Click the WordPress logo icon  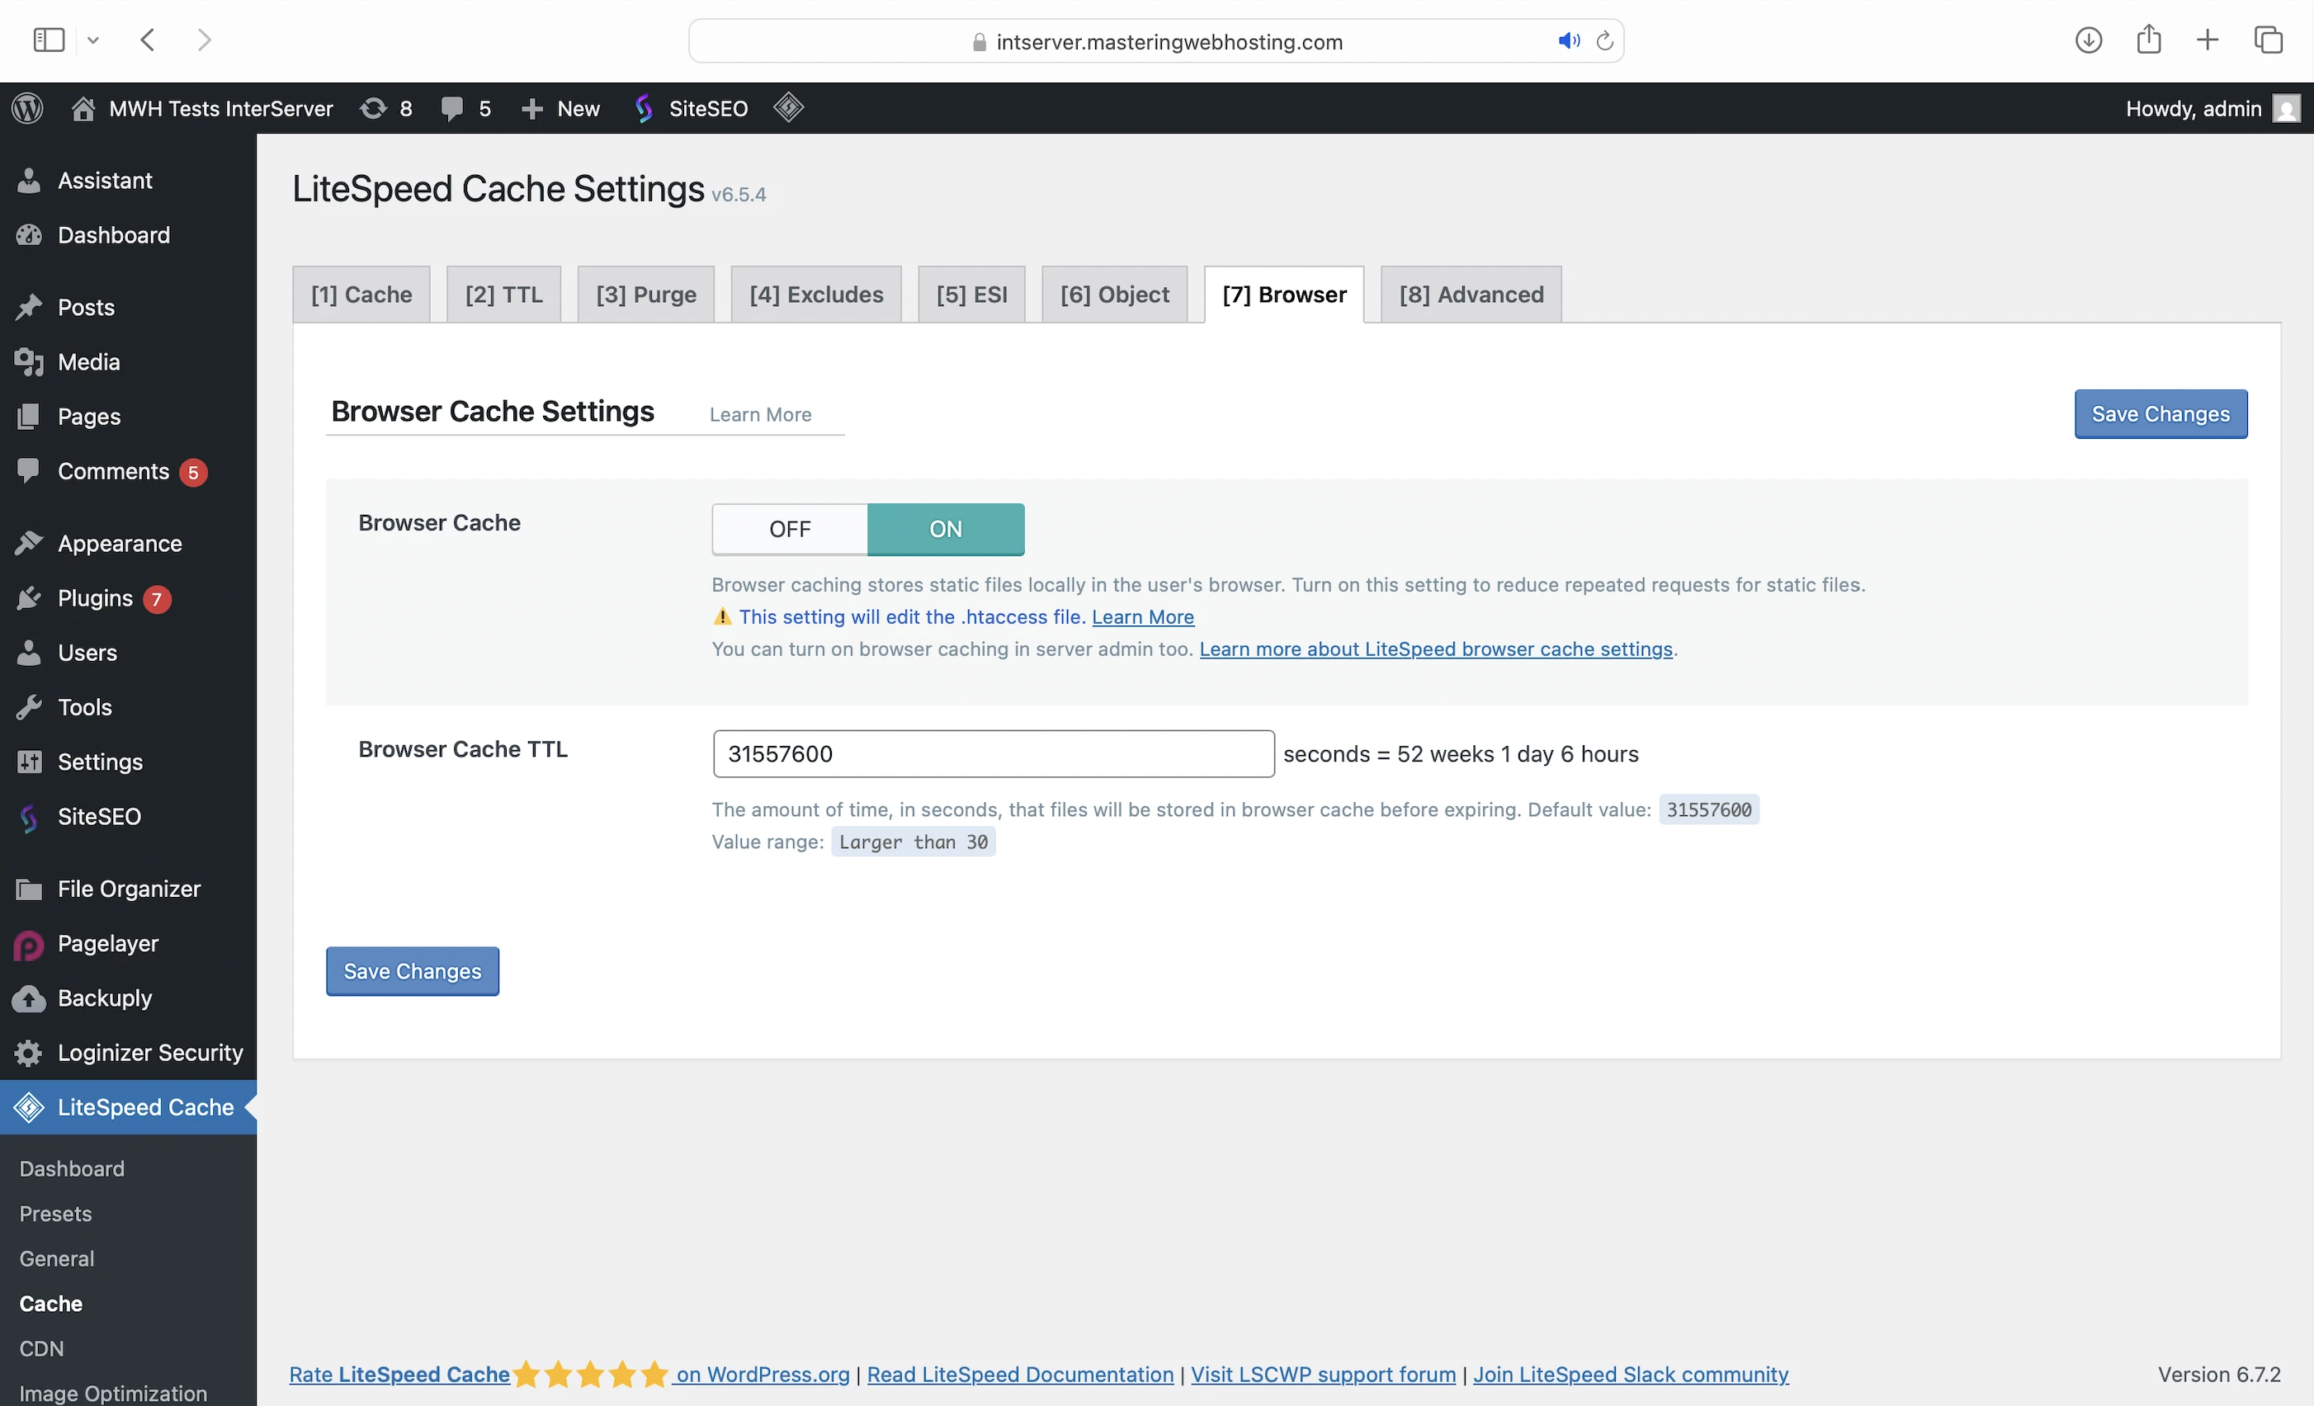click(x=27, y=108)
